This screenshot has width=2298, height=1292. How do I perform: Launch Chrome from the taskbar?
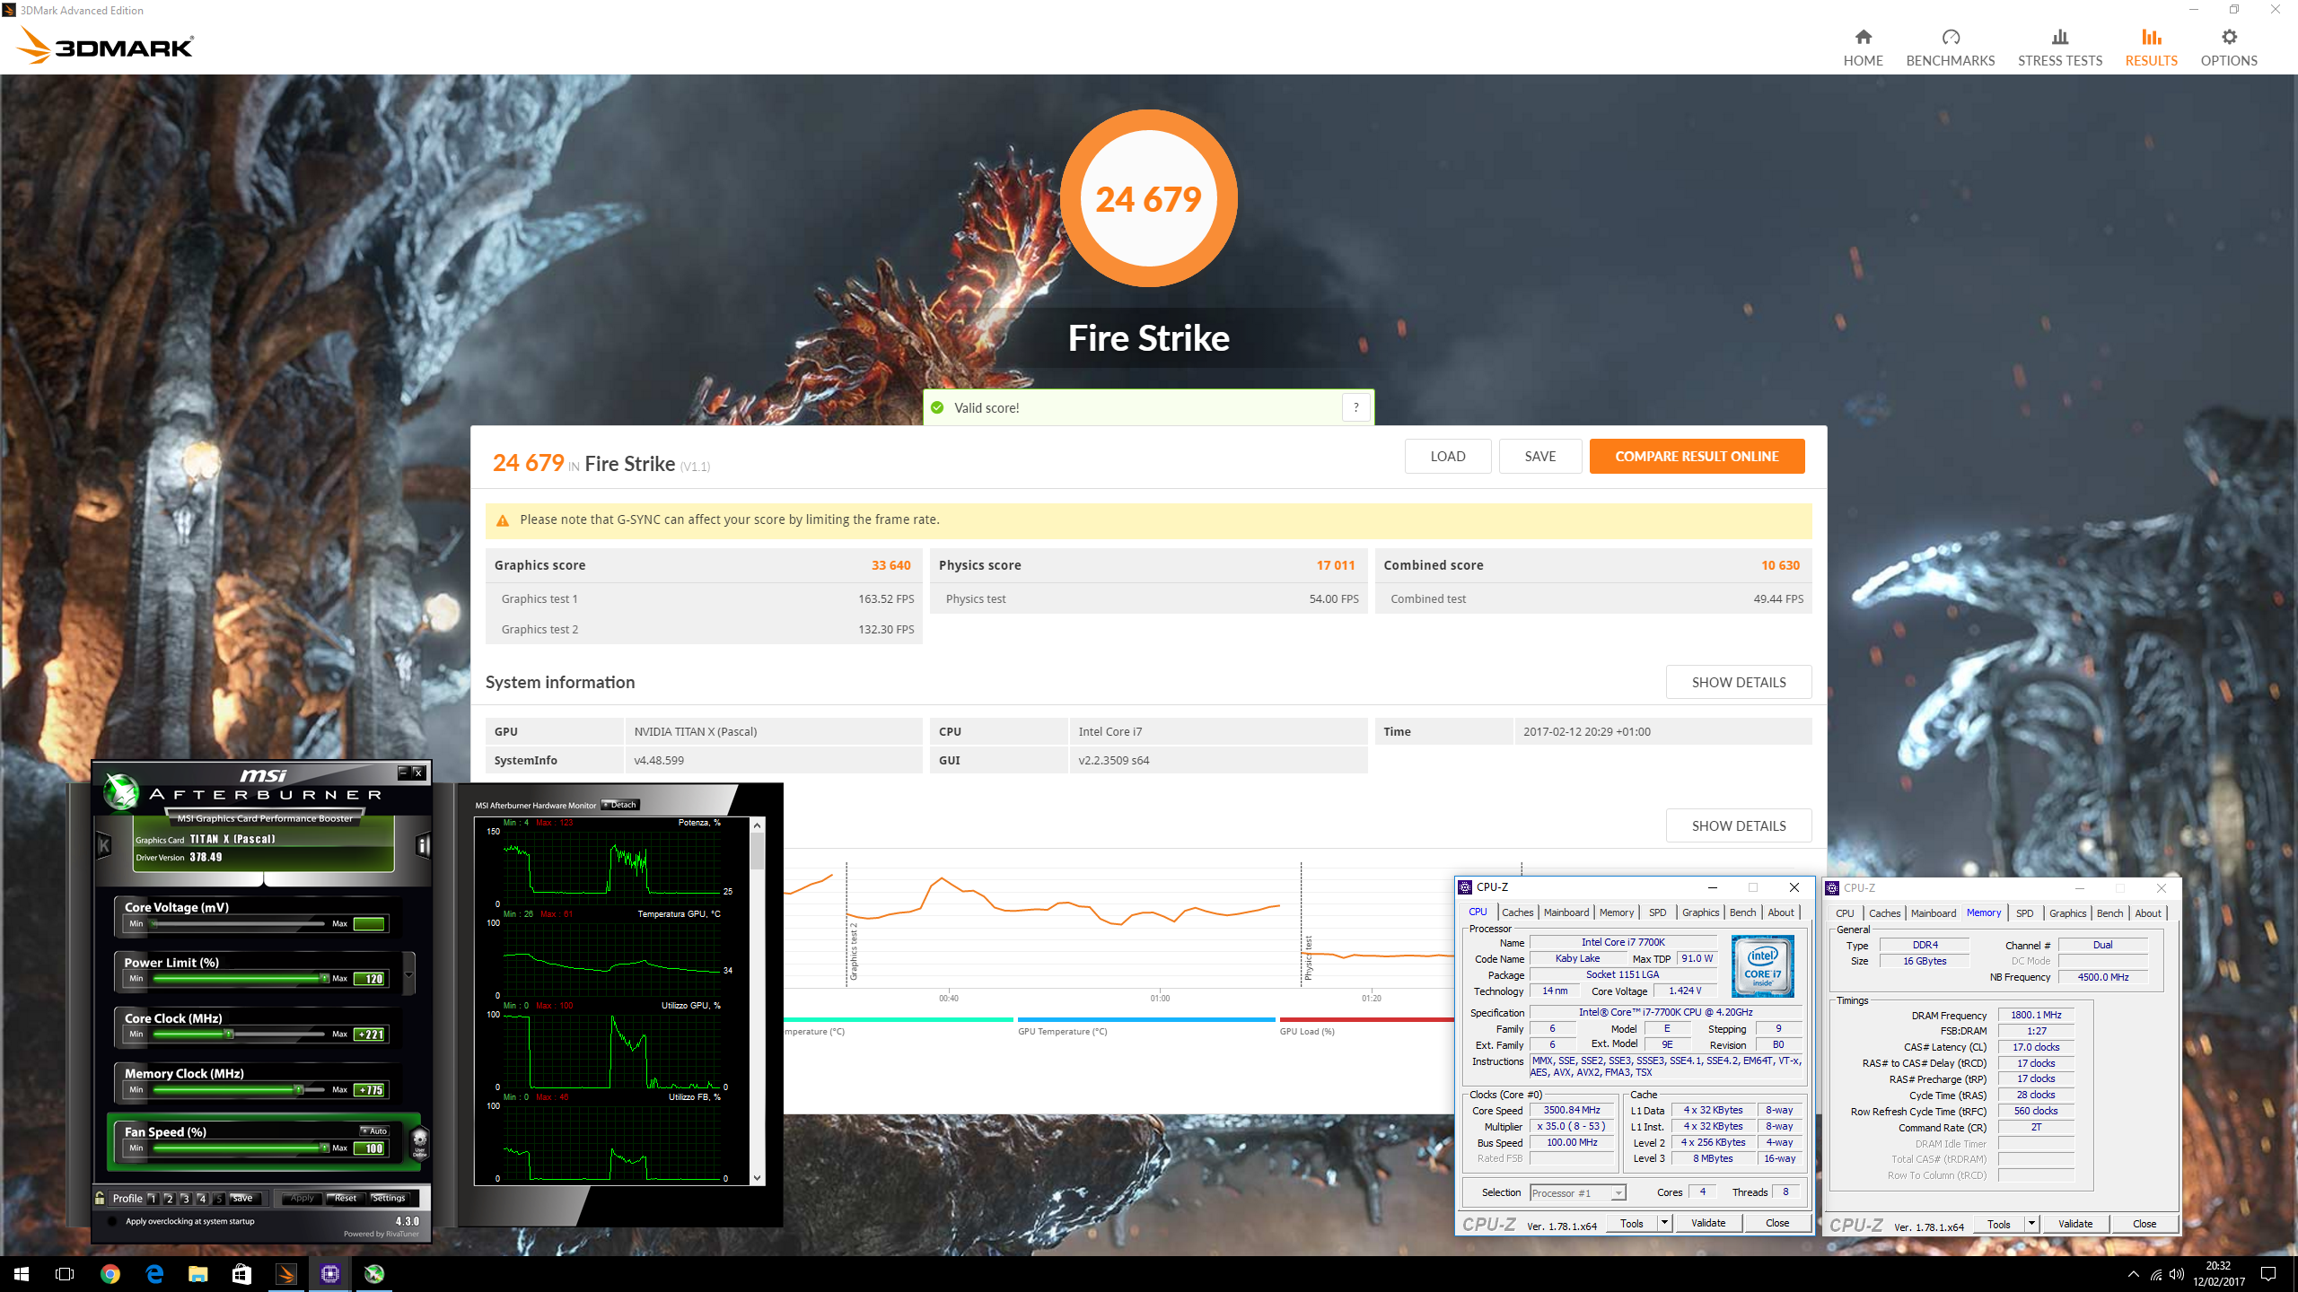click(x=110, y=1273)
